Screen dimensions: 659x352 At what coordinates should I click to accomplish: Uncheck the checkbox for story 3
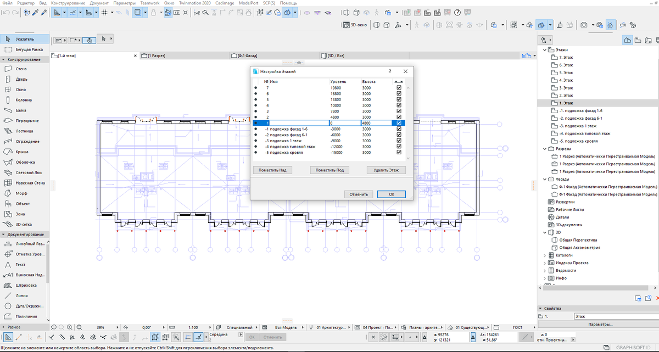click(x=399, y=111)
